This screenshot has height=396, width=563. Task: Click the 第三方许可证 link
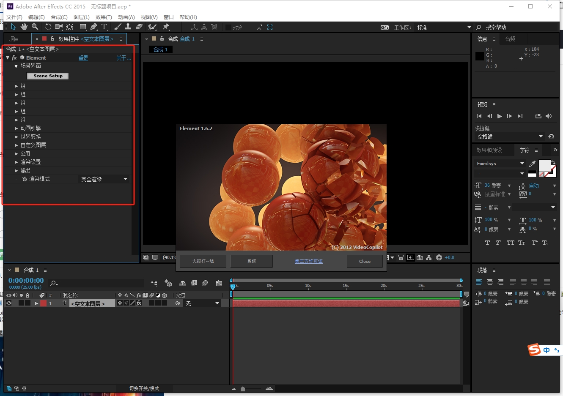click(309, 261)
